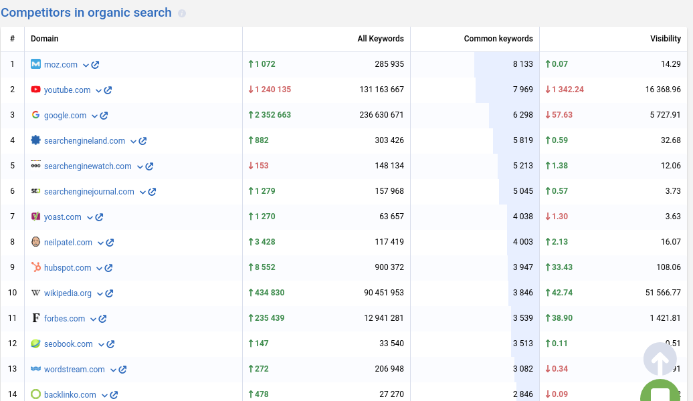Click the external link icon for backlinko.com
The image size is (693, 401).
click(x=114, y=395)
